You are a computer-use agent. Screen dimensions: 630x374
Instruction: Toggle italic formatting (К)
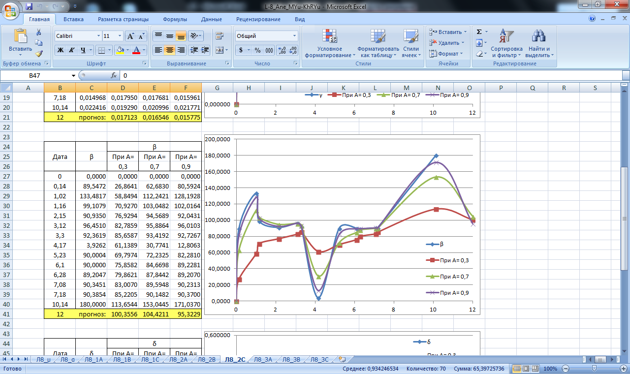(71, 50)
